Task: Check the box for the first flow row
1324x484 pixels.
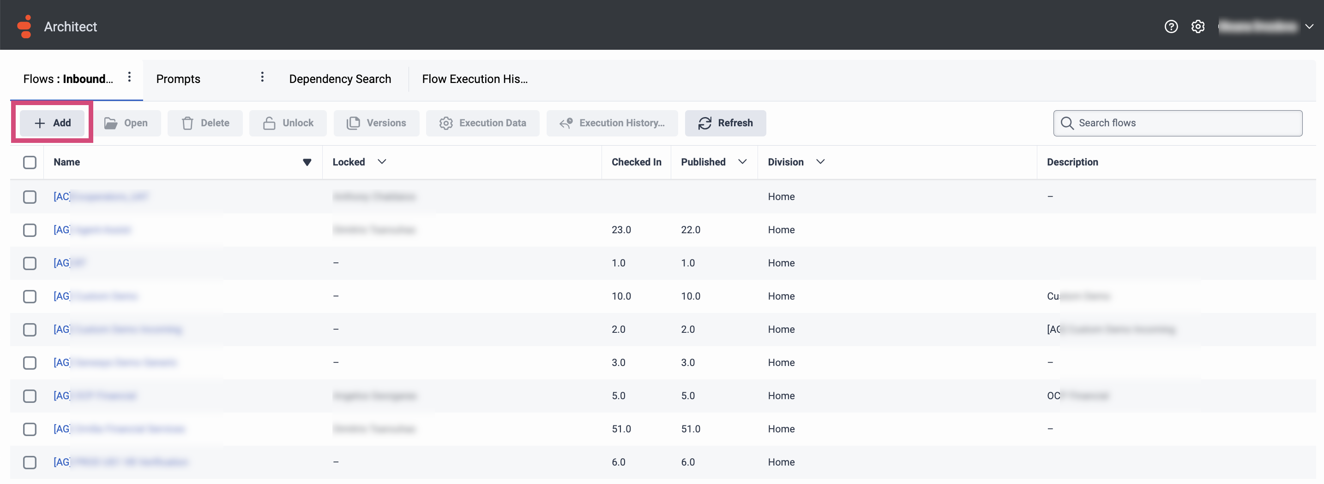Action: click(x=30, y=197)
